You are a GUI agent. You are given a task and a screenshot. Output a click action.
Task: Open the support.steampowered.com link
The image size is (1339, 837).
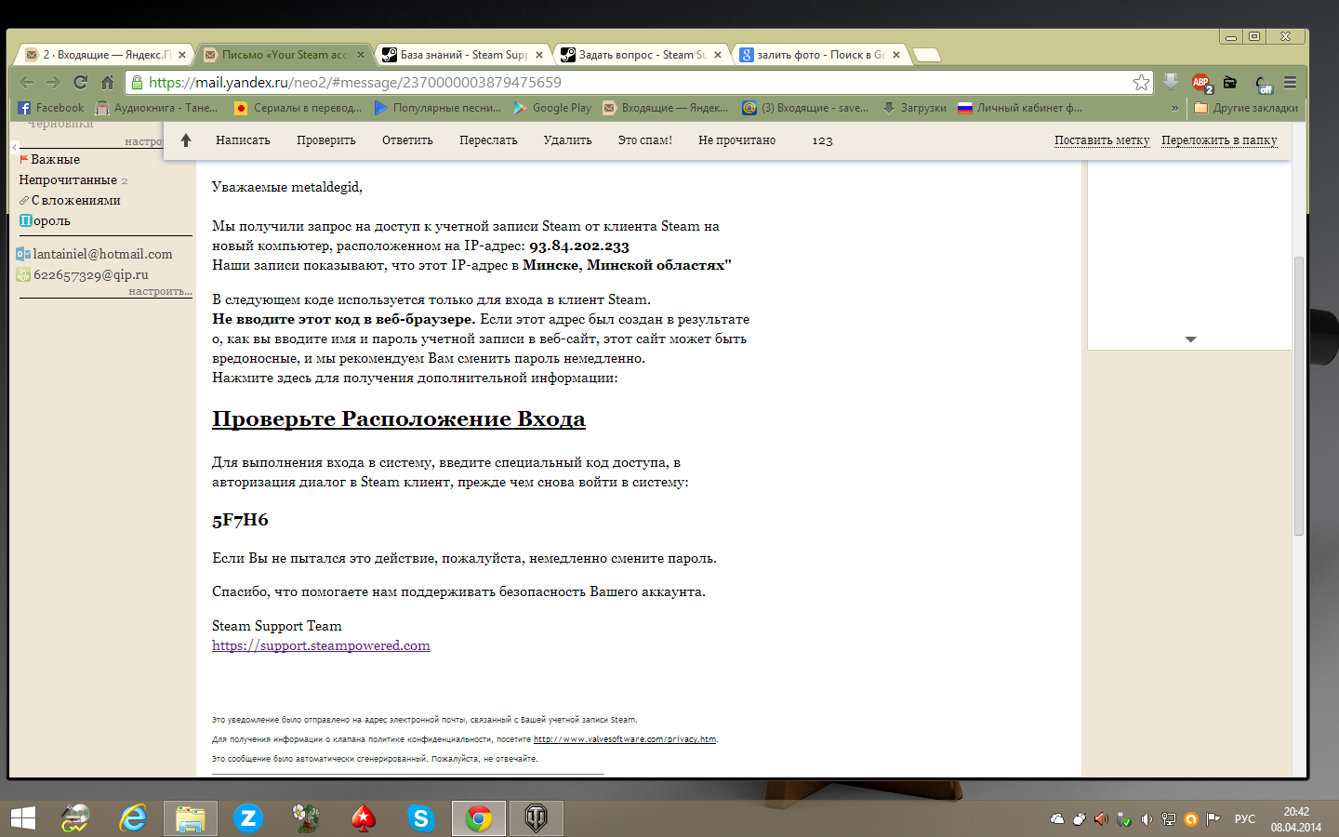[x=321, y=645]
